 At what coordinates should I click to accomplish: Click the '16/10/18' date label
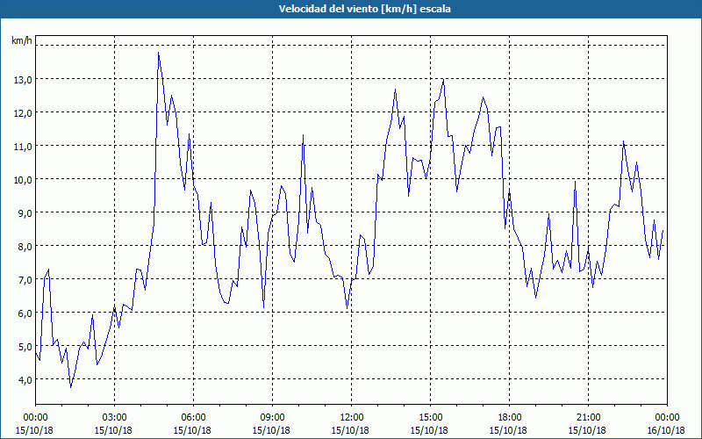666,430
